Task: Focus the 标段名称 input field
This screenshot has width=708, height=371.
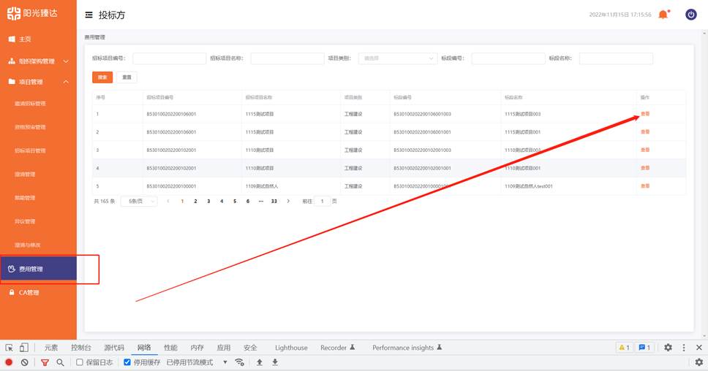Action: (616, 58)
